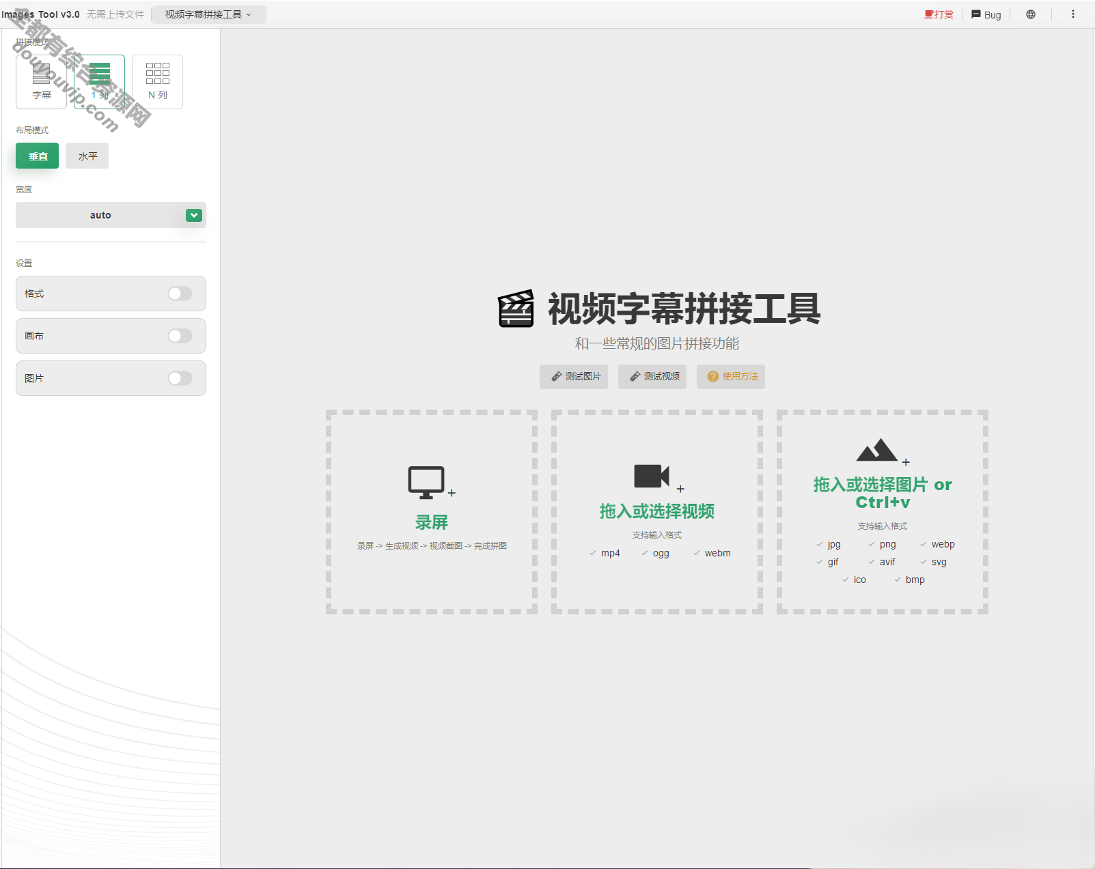Click 拖入或选择图片 or Ctrl+v text
Image resolution: width=1095 pixels, height=869 pixels.
883,493
